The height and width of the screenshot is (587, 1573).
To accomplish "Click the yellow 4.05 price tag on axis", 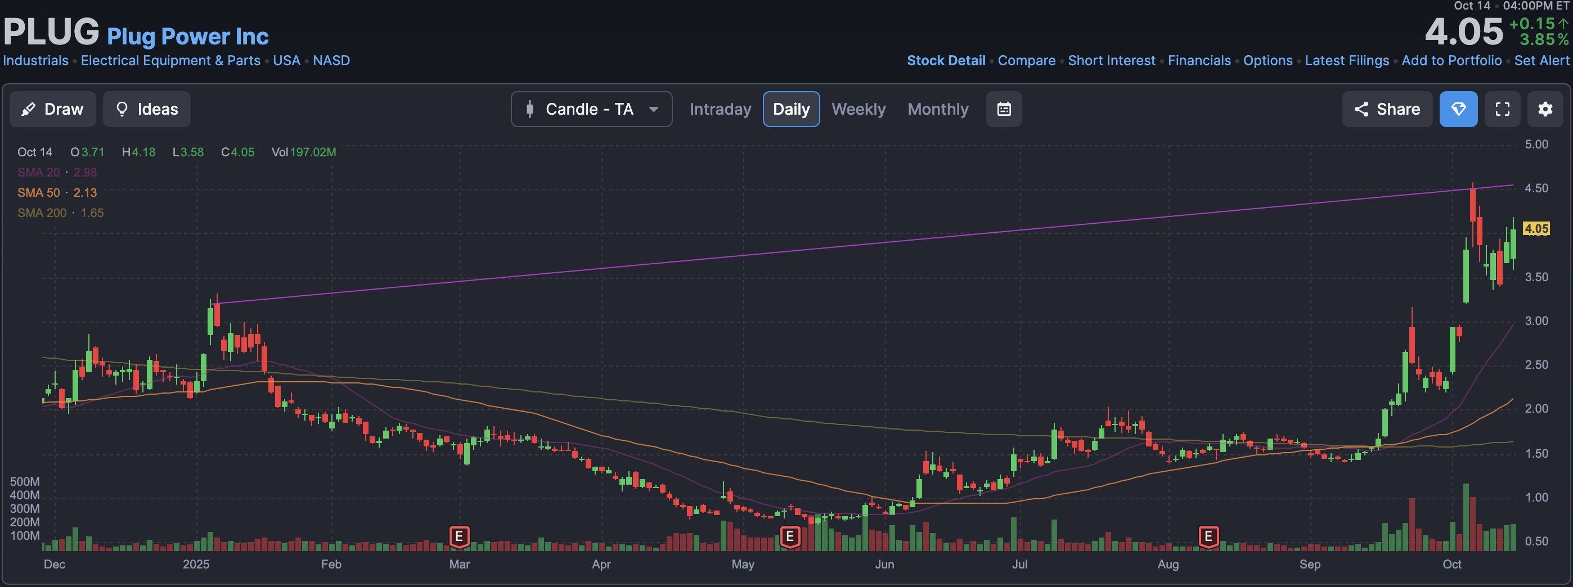I will [x=1536, y=229].
